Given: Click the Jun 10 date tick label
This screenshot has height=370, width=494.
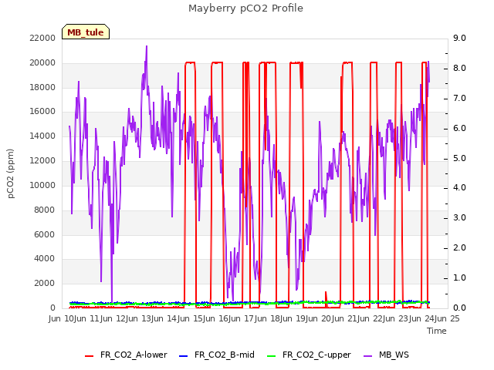Looking at the screenshot, I should [62, 318].
